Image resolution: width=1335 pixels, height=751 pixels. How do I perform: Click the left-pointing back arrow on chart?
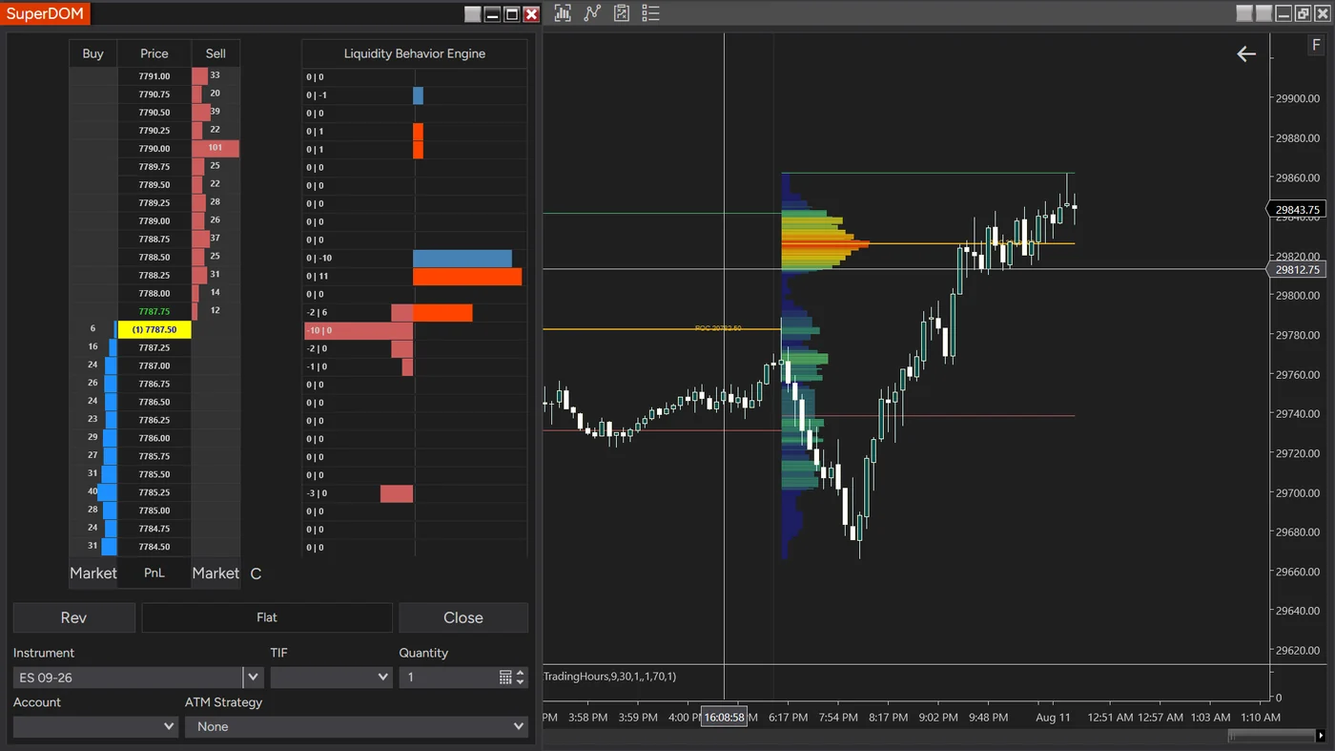click(1246, 54)
